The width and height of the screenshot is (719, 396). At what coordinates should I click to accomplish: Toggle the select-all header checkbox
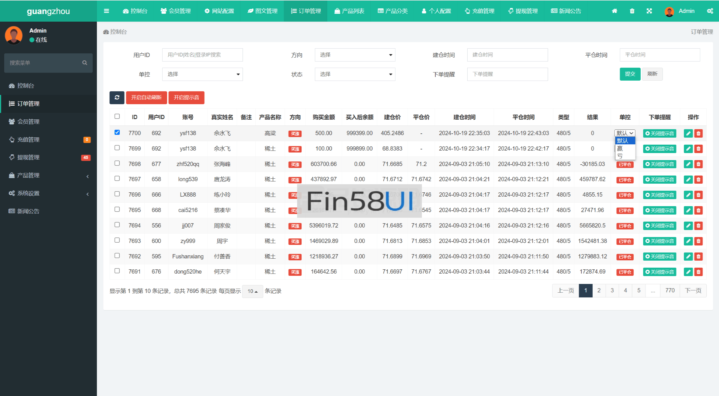[117, 116]
